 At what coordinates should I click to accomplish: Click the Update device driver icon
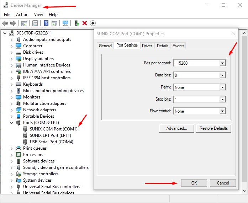tap(76, 23)
